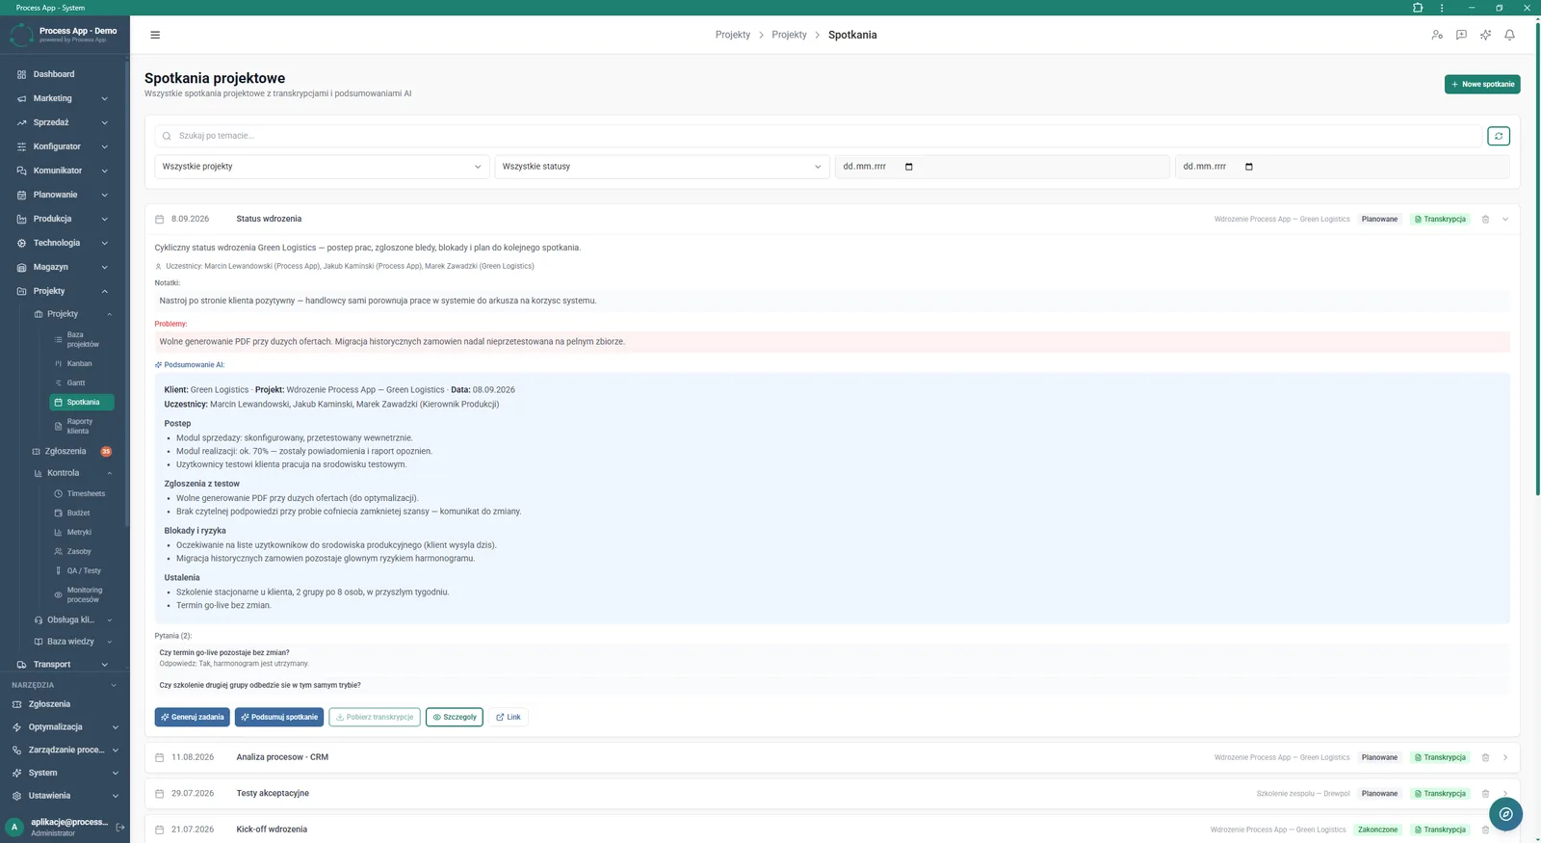Open window menu dots in title bar

click(1442, 8)
